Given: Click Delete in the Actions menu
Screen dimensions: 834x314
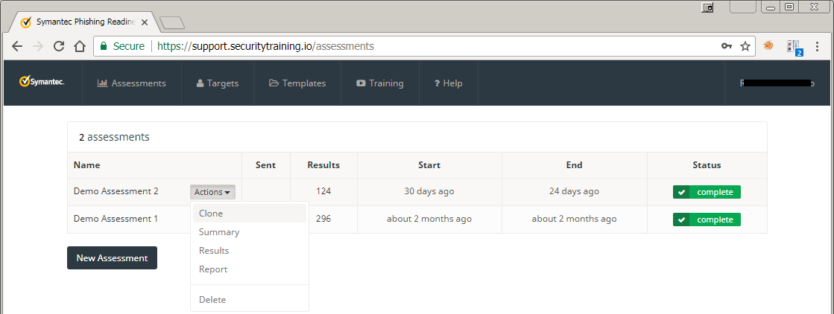Looking at the screenshot, I should click(212, 300).
